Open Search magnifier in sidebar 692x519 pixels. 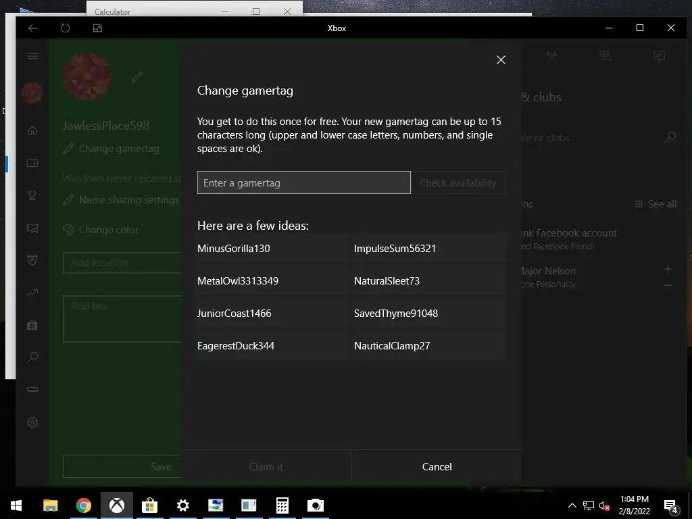32,357
